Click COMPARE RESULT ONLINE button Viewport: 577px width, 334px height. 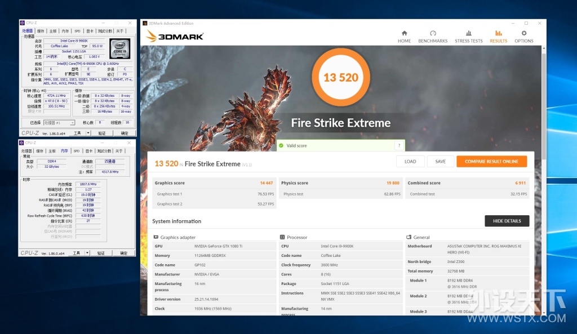point(491,162)
